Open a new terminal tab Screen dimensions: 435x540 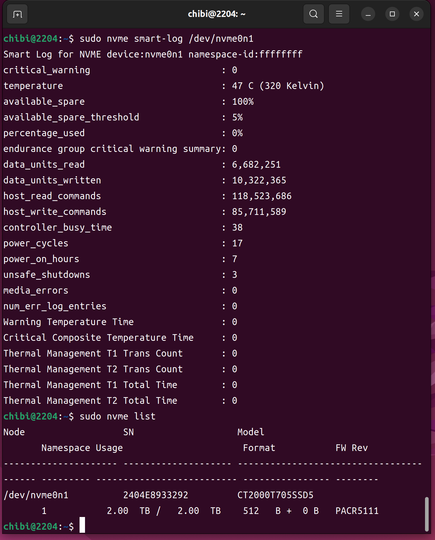click(x=17, y=14)
